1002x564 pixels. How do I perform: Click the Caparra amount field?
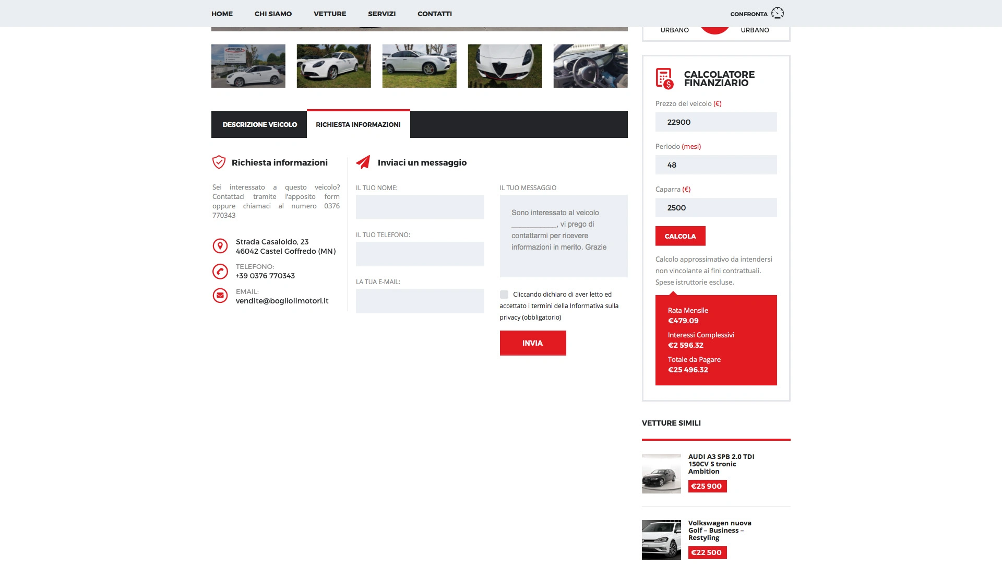coord(716,208)
